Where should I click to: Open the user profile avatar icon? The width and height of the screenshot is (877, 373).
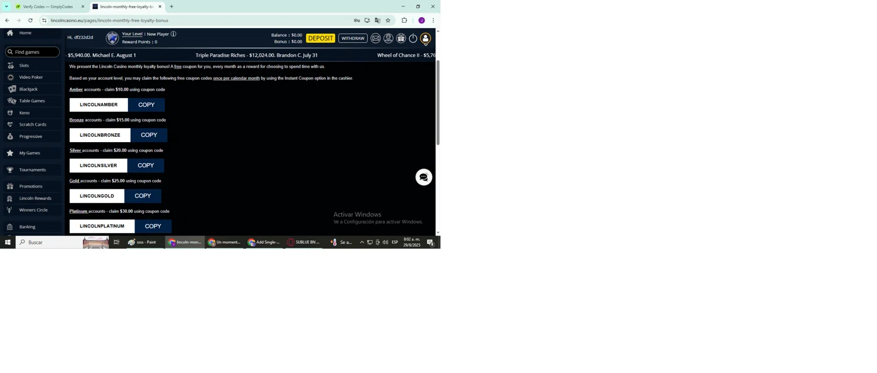[426, 39]
